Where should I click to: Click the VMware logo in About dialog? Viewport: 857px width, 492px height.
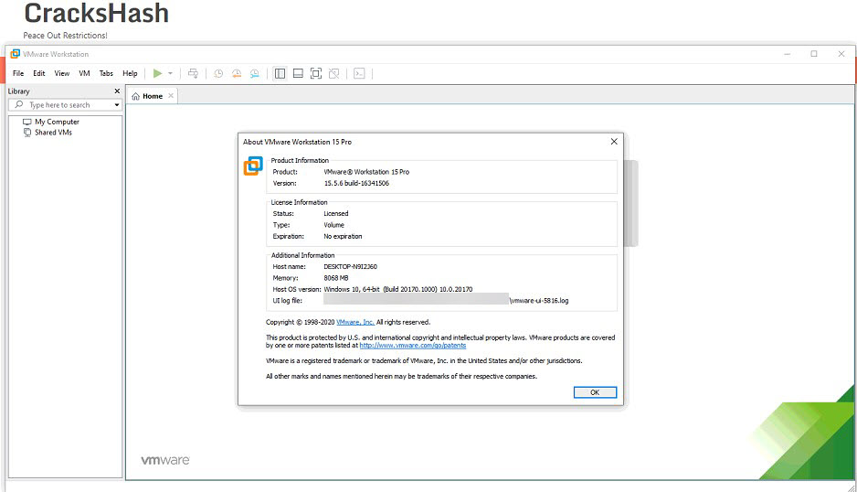click(x=253, y=166)
